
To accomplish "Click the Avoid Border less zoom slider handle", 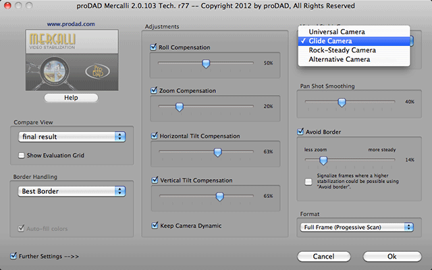I will tap(323, 160).
